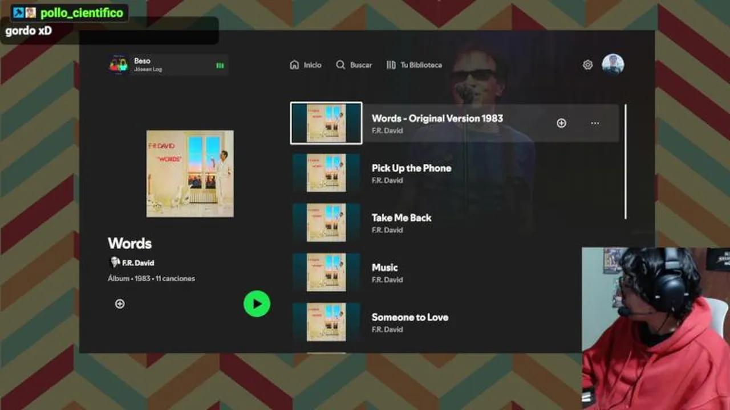The width and height of the screenshot is (730, 410).
Task: Click F.R. David under Someone to Love
Action: (x=387, y=329)
